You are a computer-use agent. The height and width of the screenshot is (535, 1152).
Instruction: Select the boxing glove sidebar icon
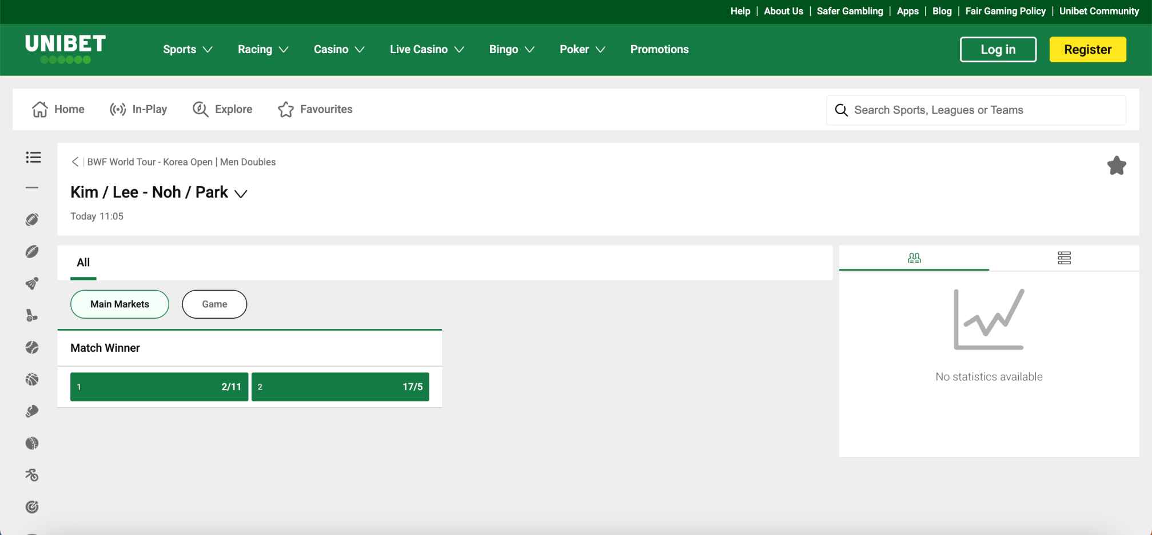32,411
